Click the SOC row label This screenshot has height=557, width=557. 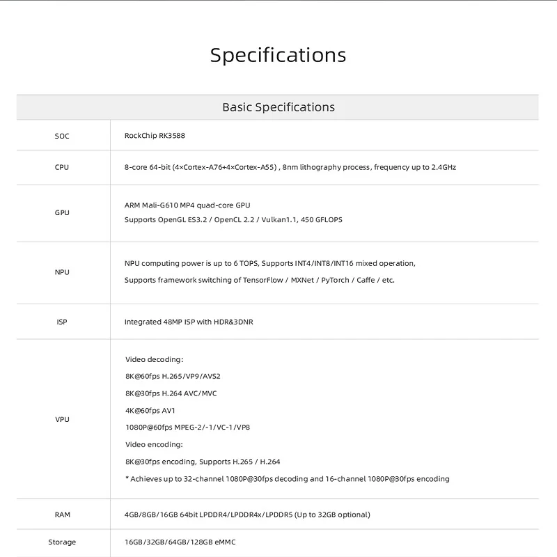(62, 136)
